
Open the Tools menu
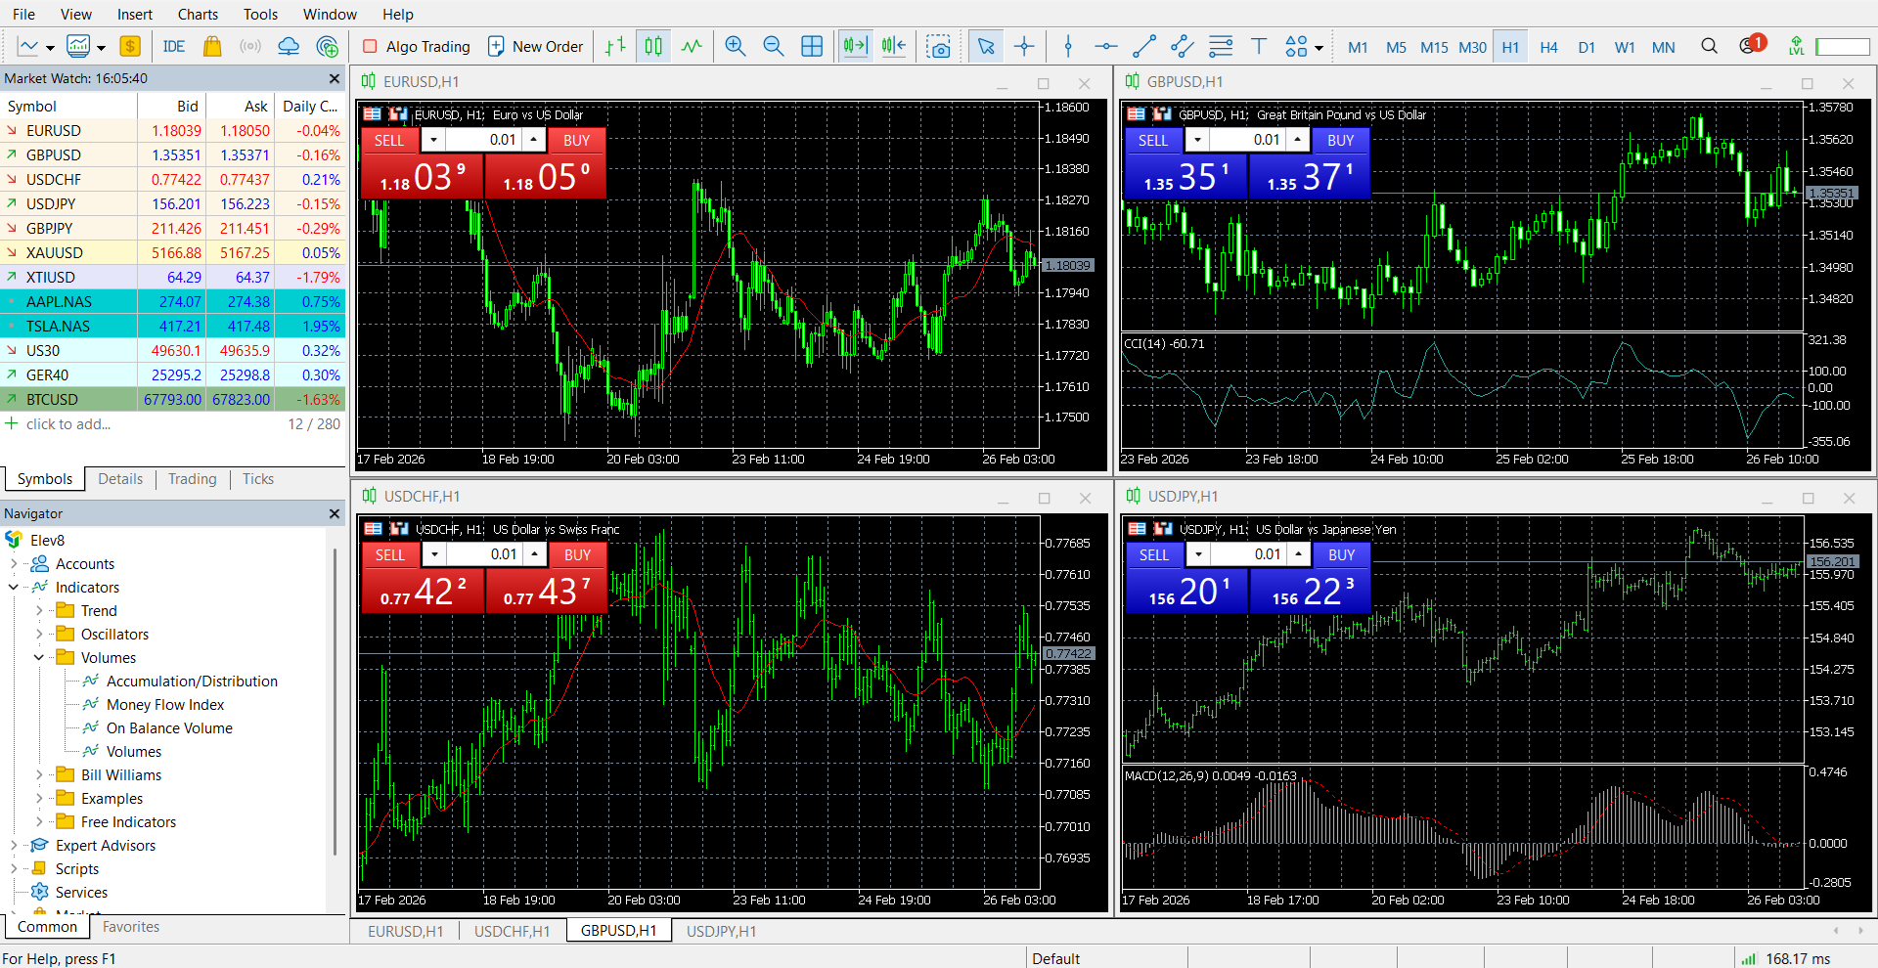260,14
